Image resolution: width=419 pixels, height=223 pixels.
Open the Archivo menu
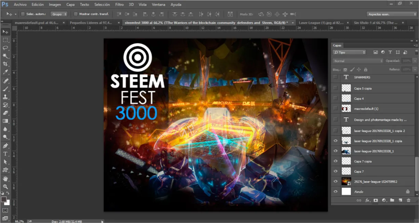20,5
